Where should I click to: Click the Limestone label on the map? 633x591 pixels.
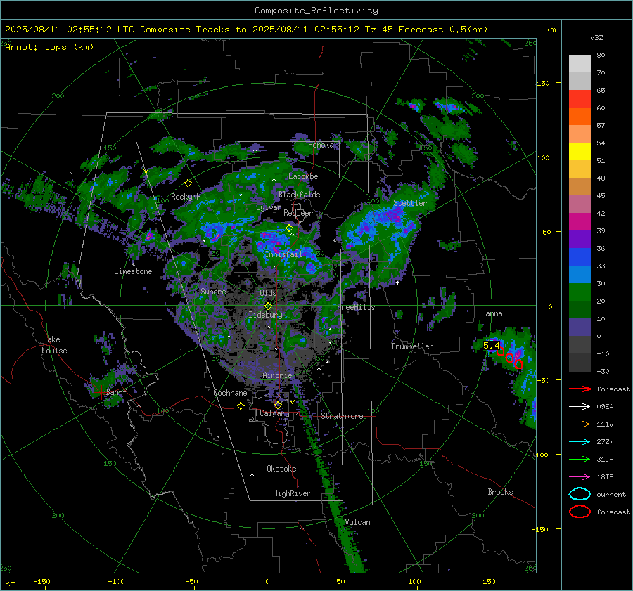133,271
